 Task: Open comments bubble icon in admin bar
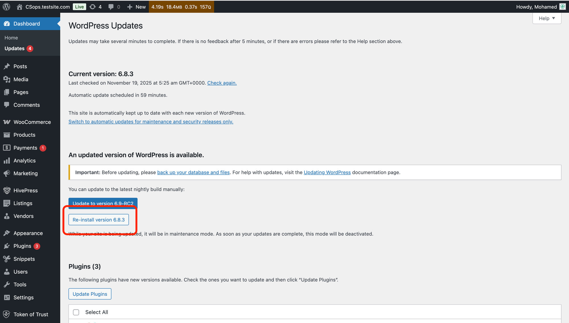click(x=111, y=7)
